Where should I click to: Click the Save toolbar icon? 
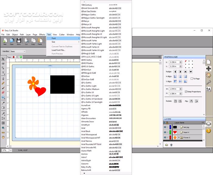coord(19,42)
